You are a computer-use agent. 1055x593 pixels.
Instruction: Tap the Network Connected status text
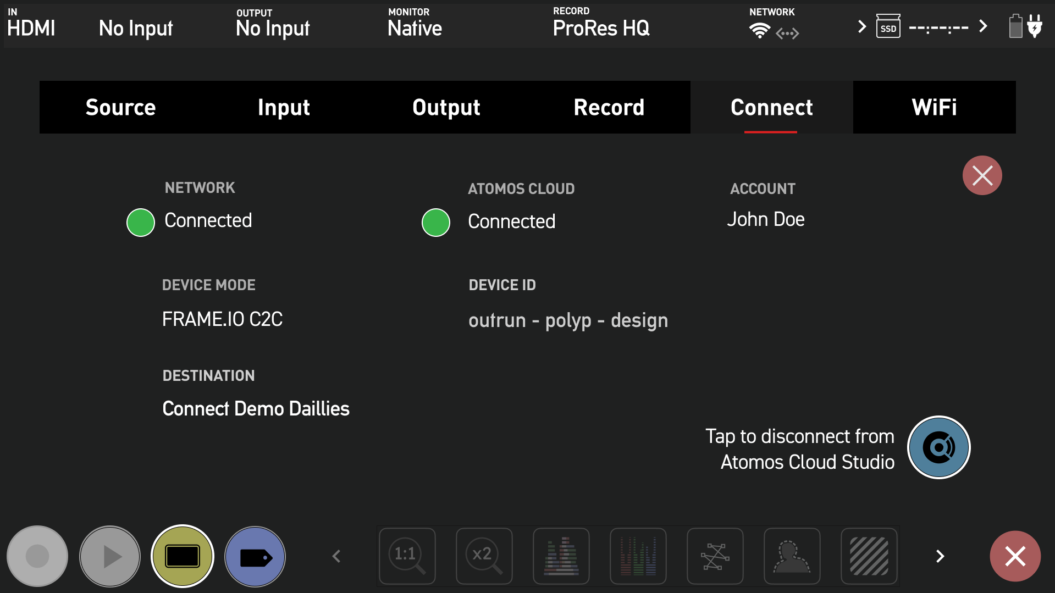[208, 220]
